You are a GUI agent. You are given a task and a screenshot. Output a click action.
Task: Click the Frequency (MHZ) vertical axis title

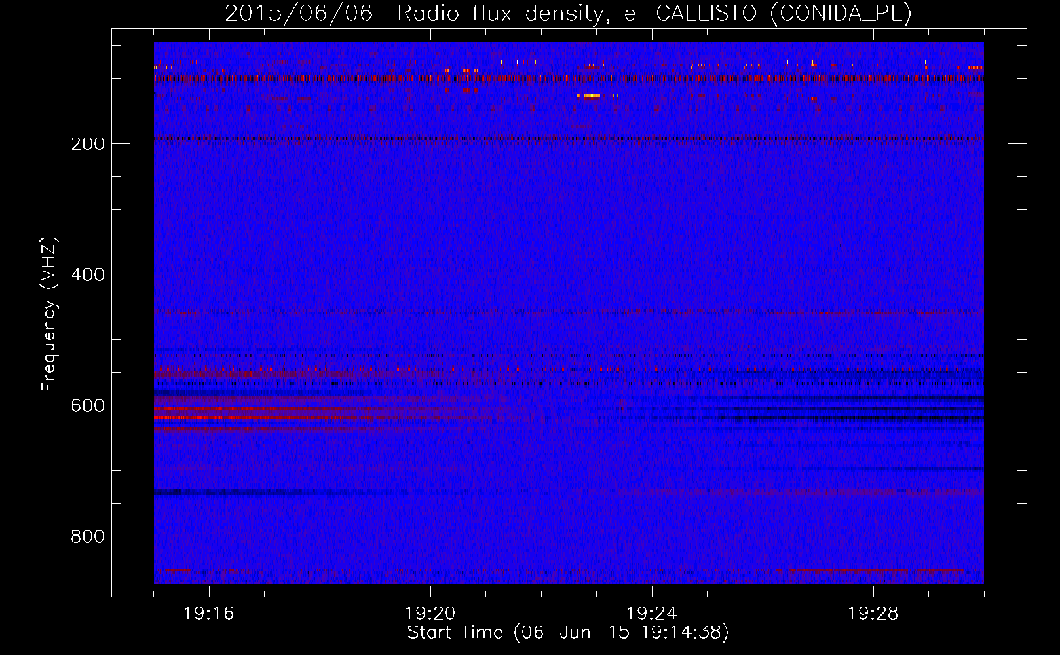point(50,314)
